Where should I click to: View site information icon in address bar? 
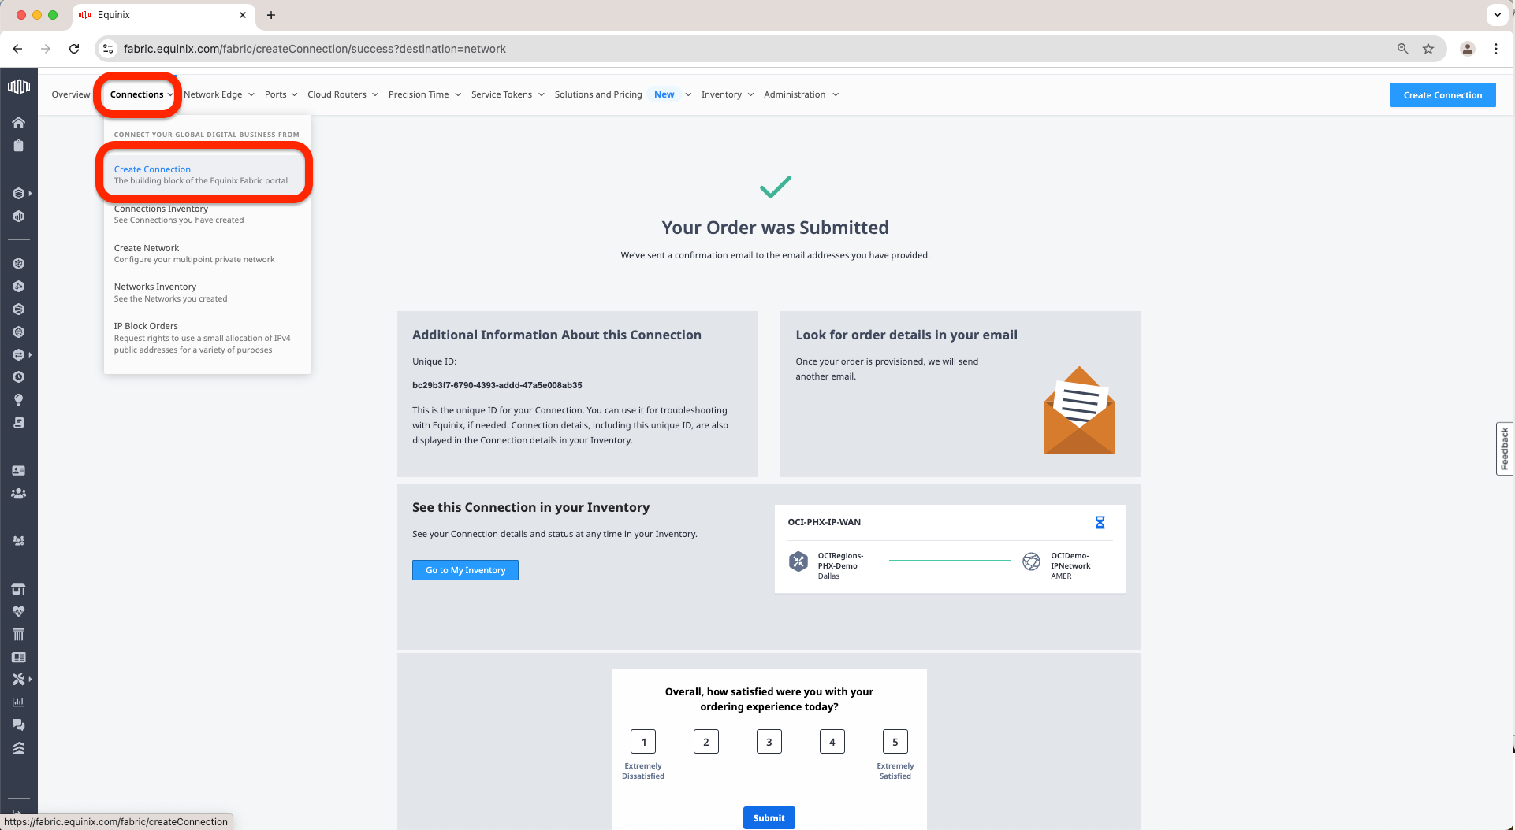pos(109,49)
